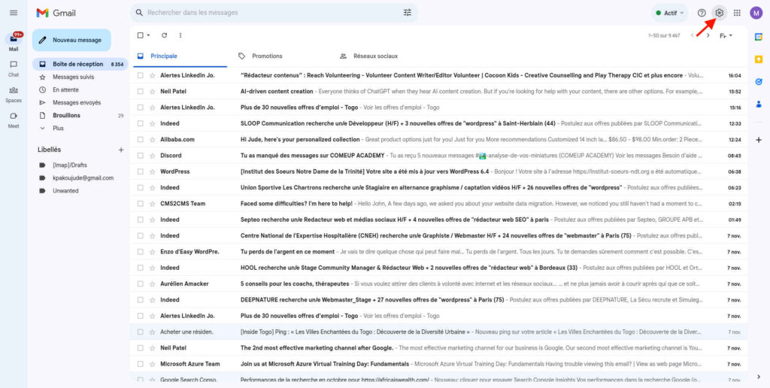Open Actif status dropdown
Image resolution: width=770 pixels, height=388 pixels.
point(670,13)
